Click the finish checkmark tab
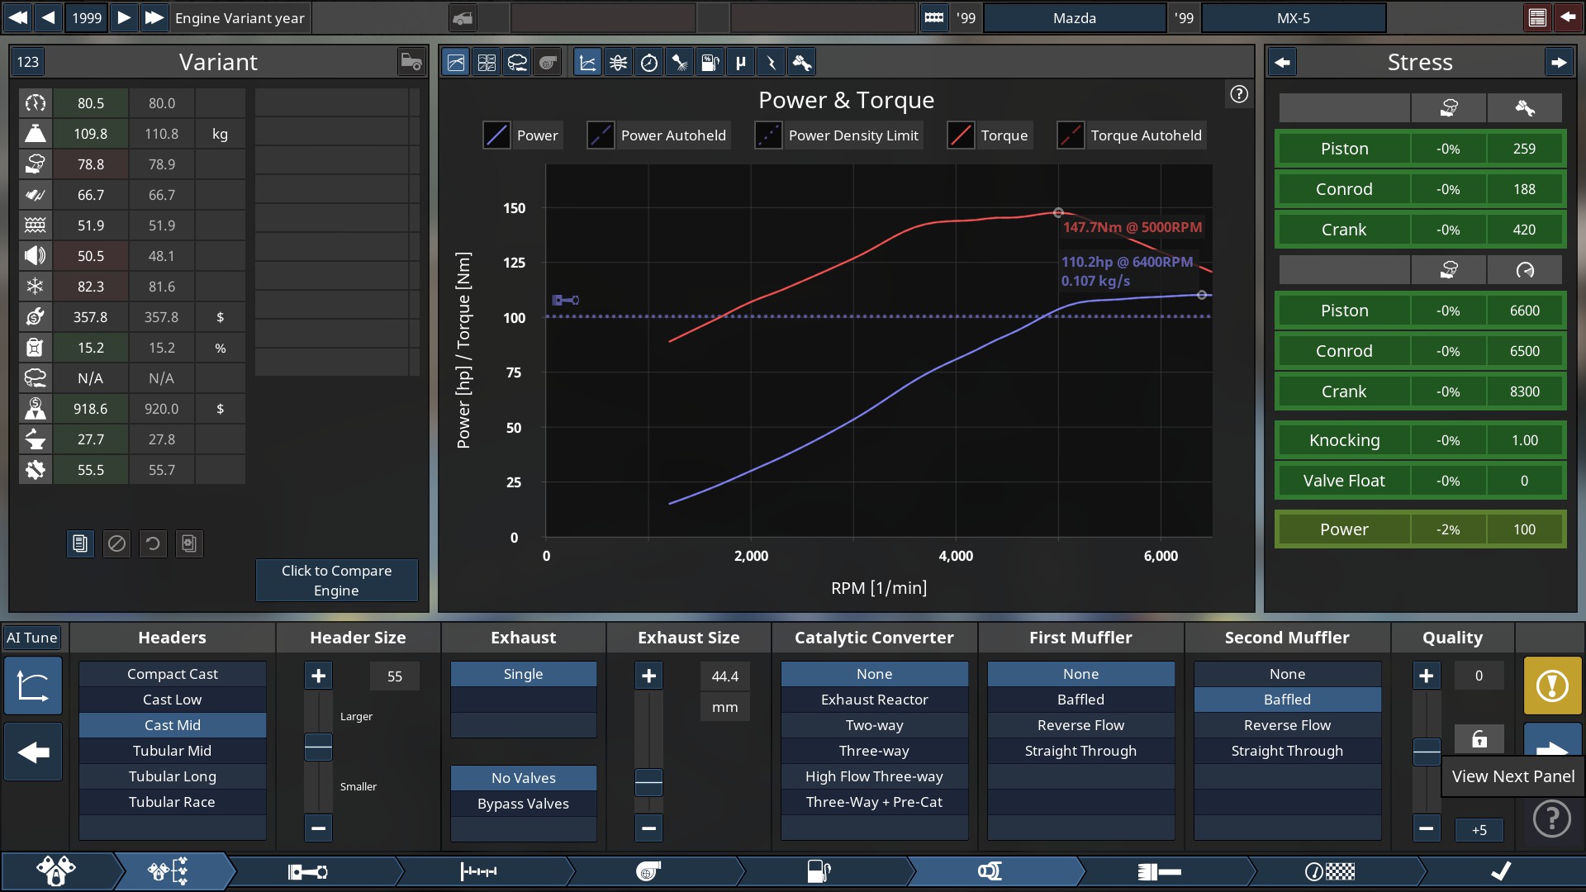1586x892 pixels. coord(1501,871)
